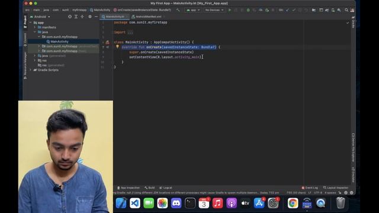
Task: Open Commit tool window side tab
Action: [25, 40]
